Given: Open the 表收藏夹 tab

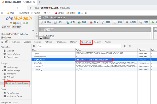Looking at the screenshot, I should tap(17, 27).
